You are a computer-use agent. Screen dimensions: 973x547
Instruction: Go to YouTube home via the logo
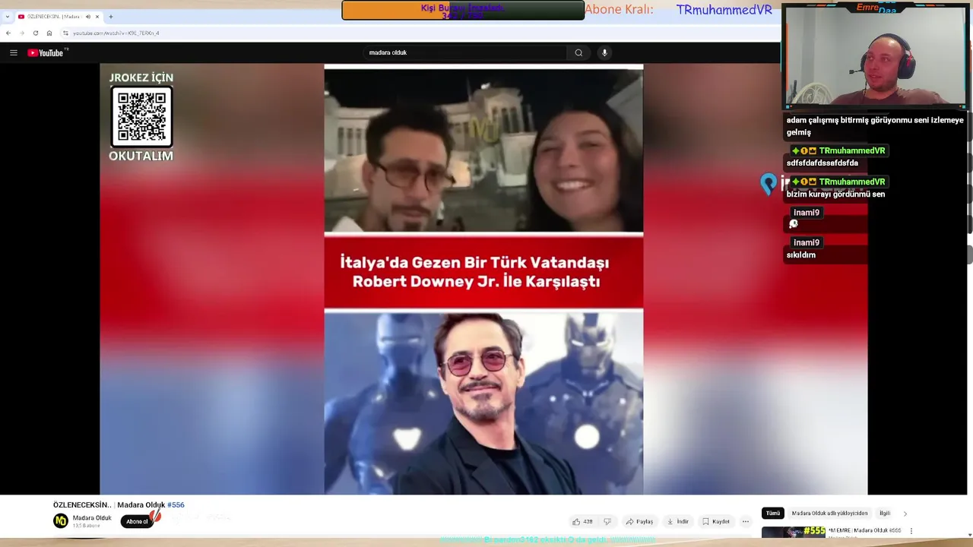[x=47, y=52]
